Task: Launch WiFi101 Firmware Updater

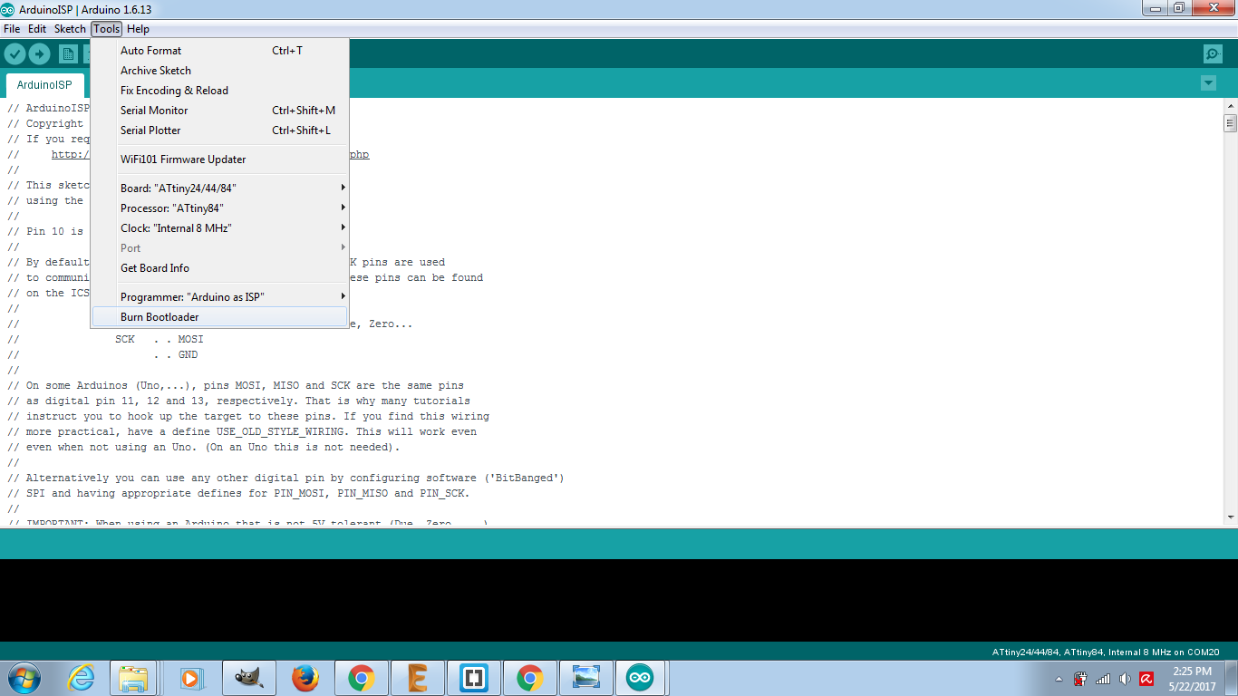Action: pyautogui.click(x=220, y=159)
